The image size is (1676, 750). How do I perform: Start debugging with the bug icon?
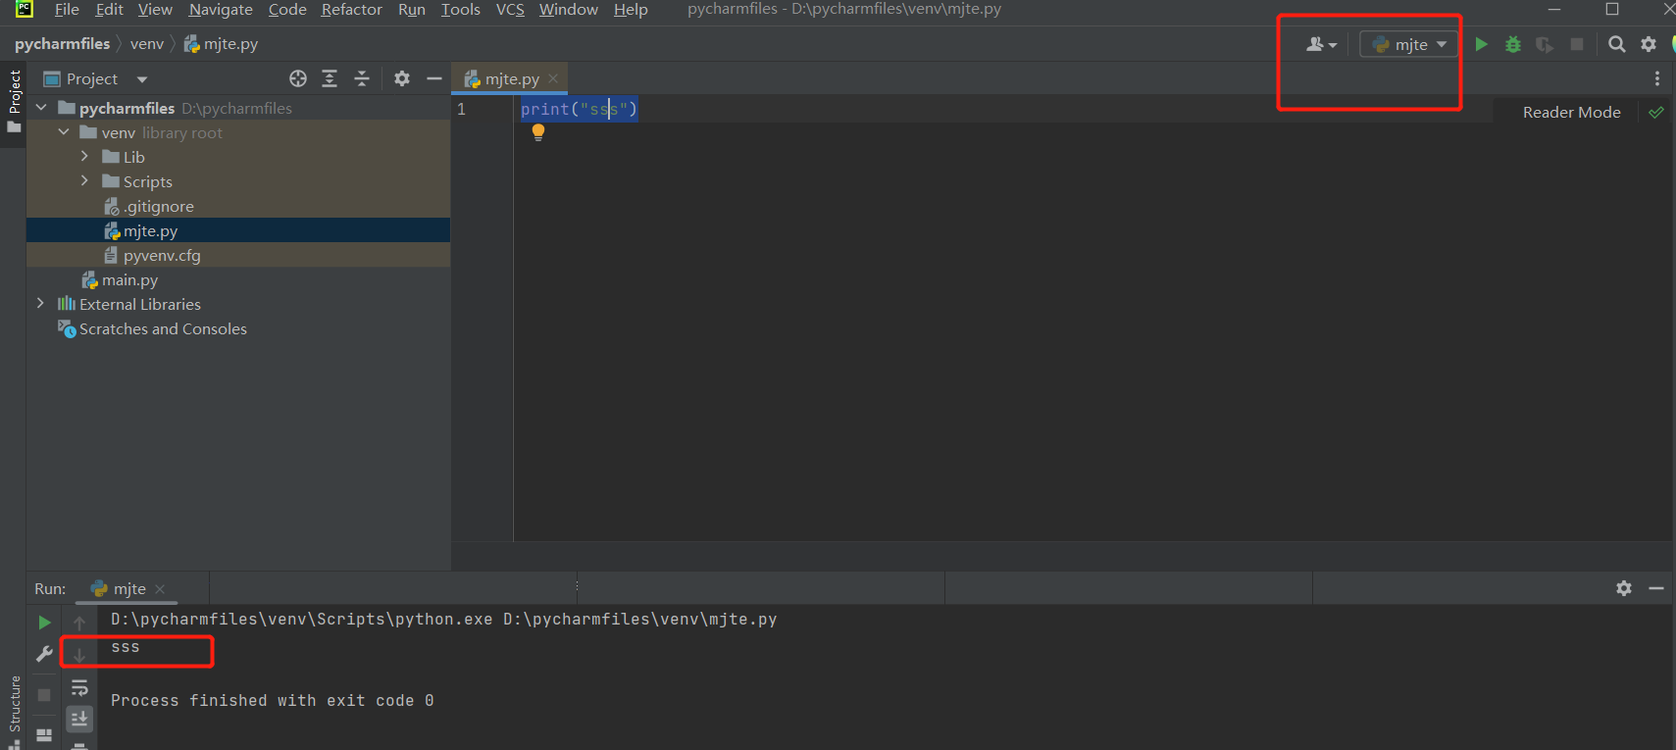(x=1513, y=44)
